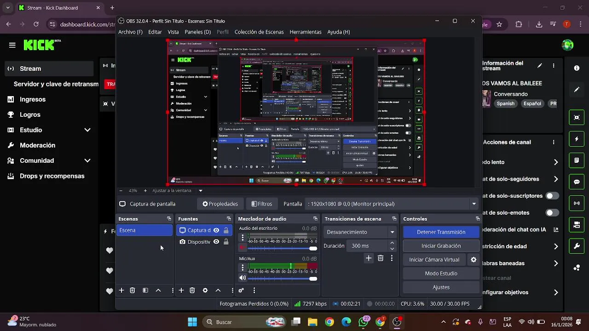
Task: Open Kick lightning actions icon in right rail
Action: (x=577, y=139)
